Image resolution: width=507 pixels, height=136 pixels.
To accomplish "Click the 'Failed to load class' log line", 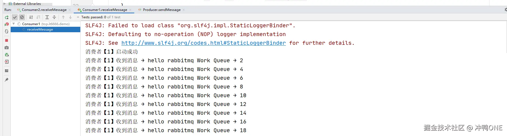I will tap(190, 26).
